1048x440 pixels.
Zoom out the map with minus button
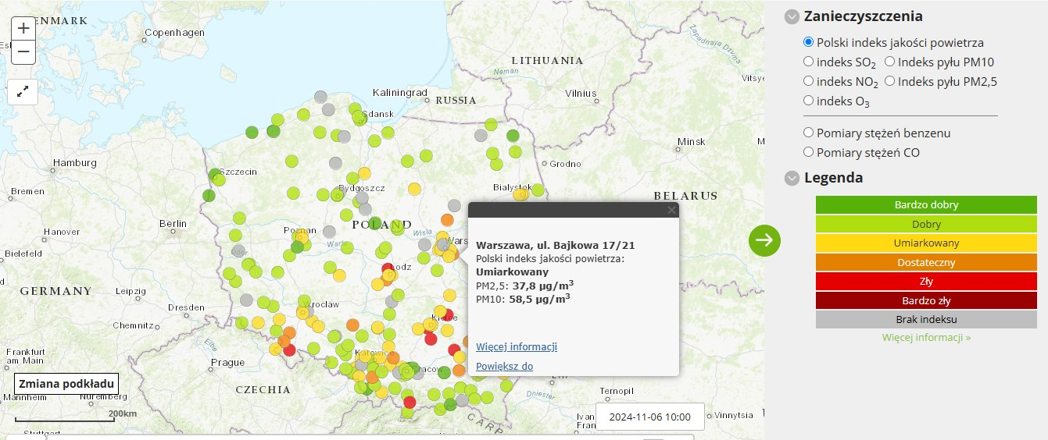point(23,52)
